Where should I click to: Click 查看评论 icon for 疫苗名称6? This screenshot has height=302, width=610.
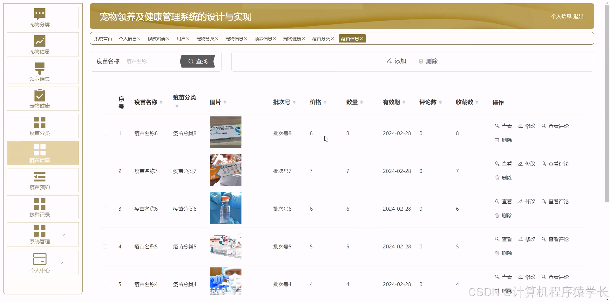click(x=544, y=201)
